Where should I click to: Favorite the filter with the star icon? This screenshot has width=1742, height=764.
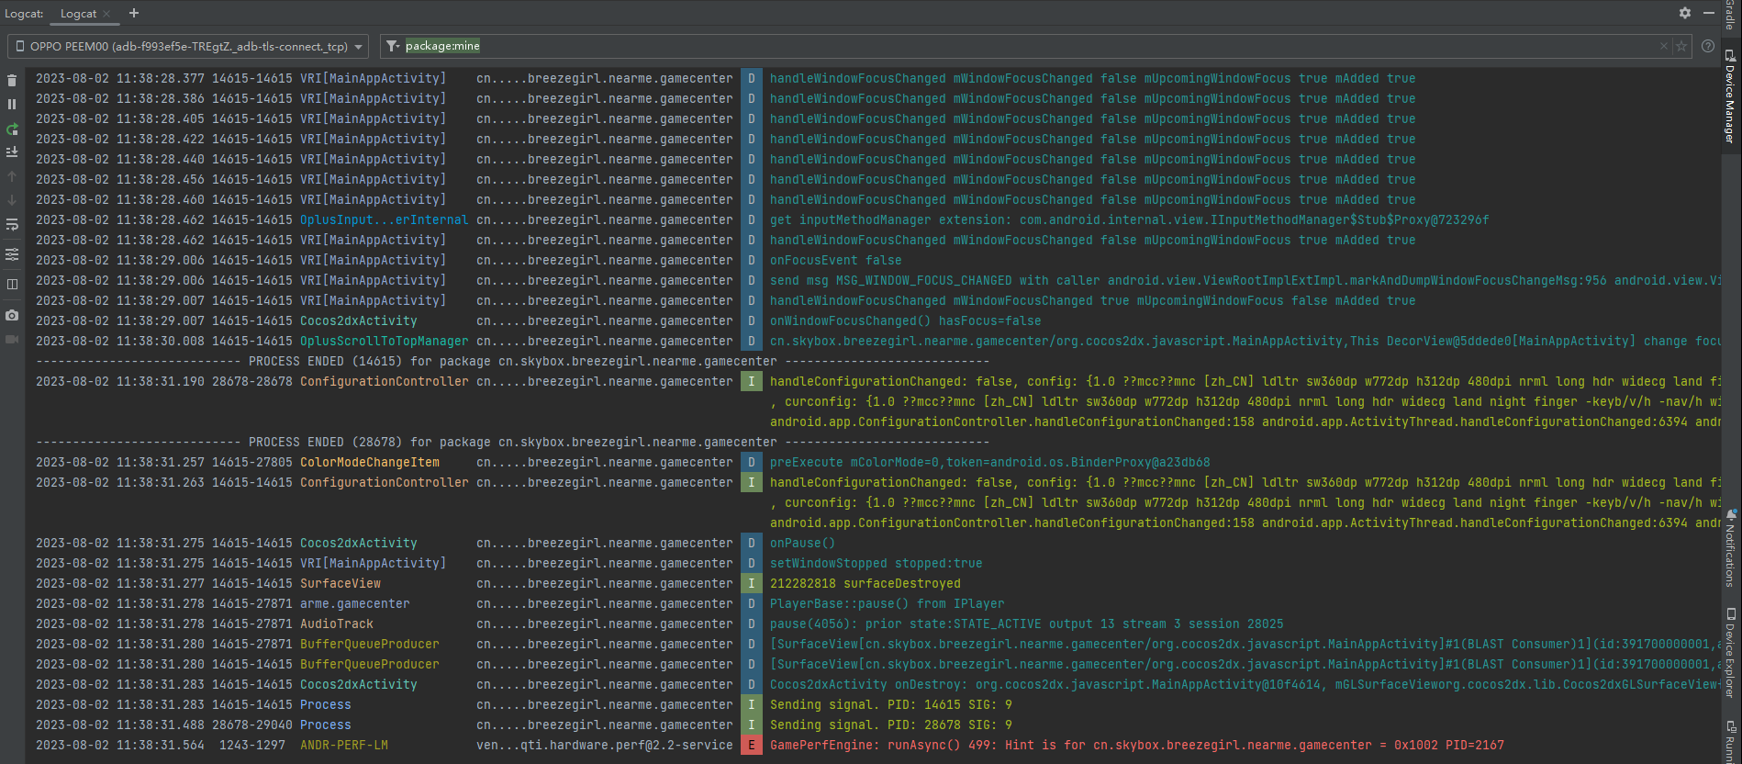(1681, 46)
